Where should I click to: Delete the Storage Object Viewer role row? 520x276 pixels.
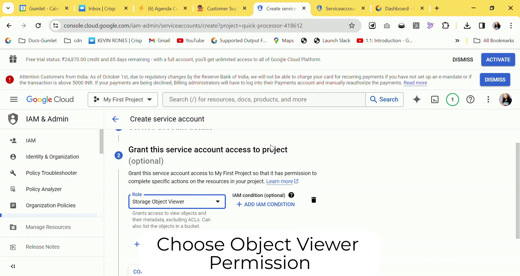(314, 200)
